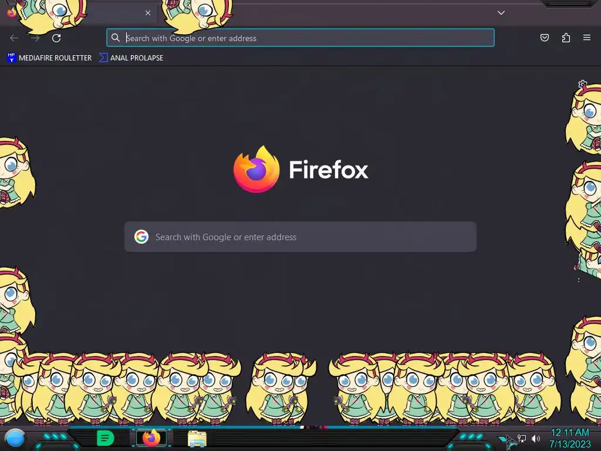Close the current Firefox tab

pyautogui.click(x=148, y=13)
